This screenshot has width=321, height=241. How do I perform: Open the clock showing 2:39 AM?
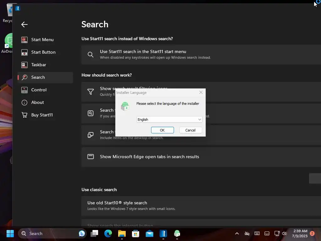coord(300,233)
